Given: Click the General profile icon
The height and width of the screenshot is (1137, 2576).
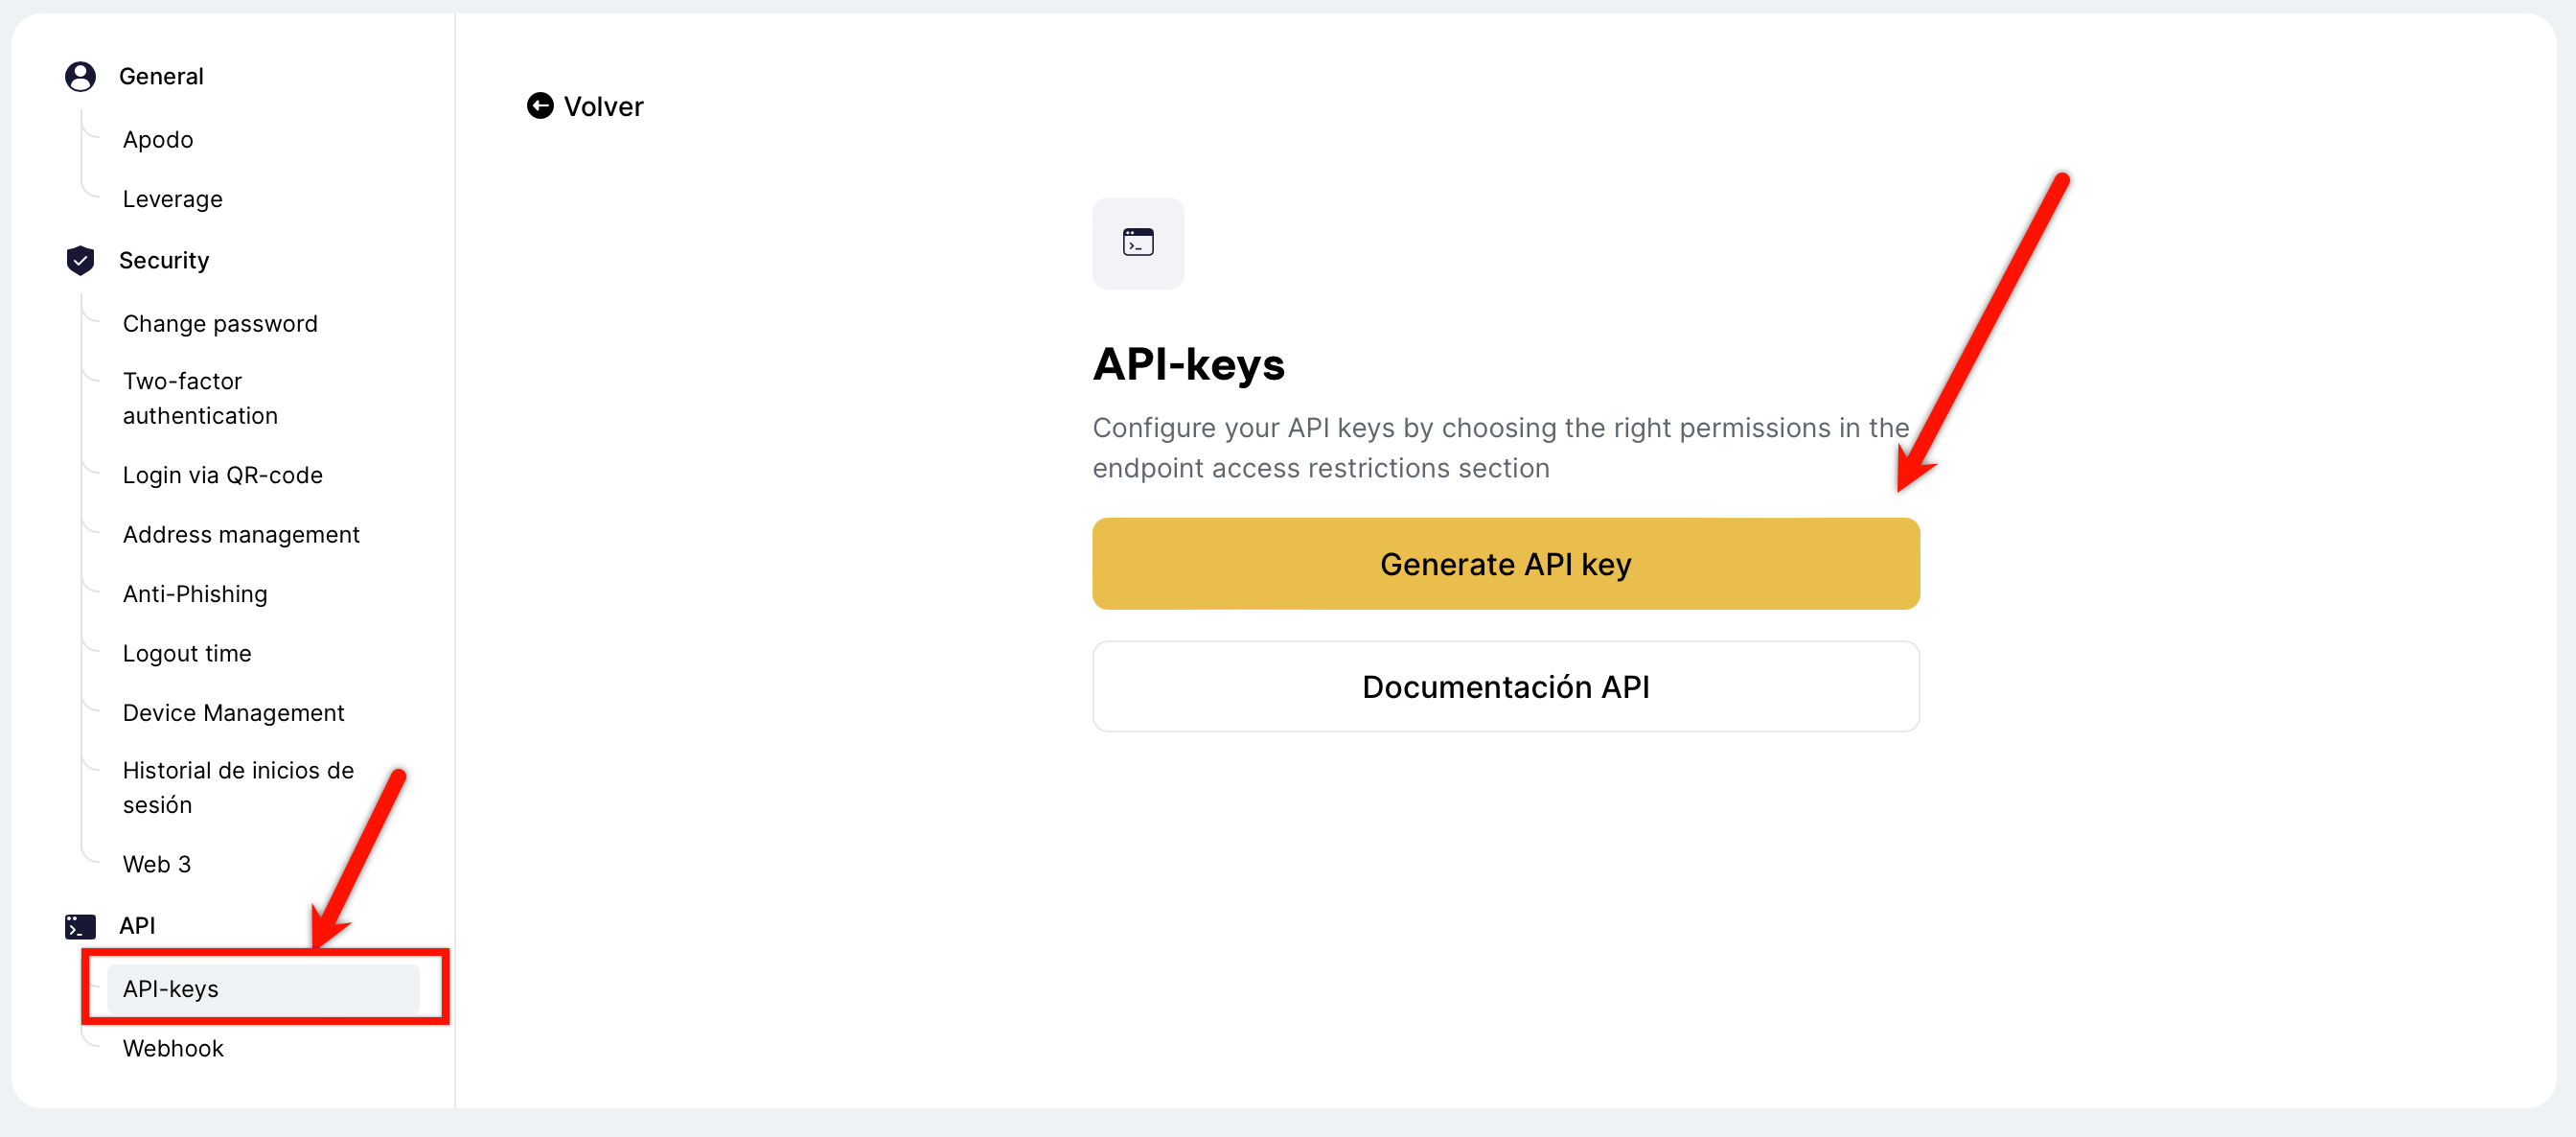Looking at the screenshot, I should click(x=80, y=77).
